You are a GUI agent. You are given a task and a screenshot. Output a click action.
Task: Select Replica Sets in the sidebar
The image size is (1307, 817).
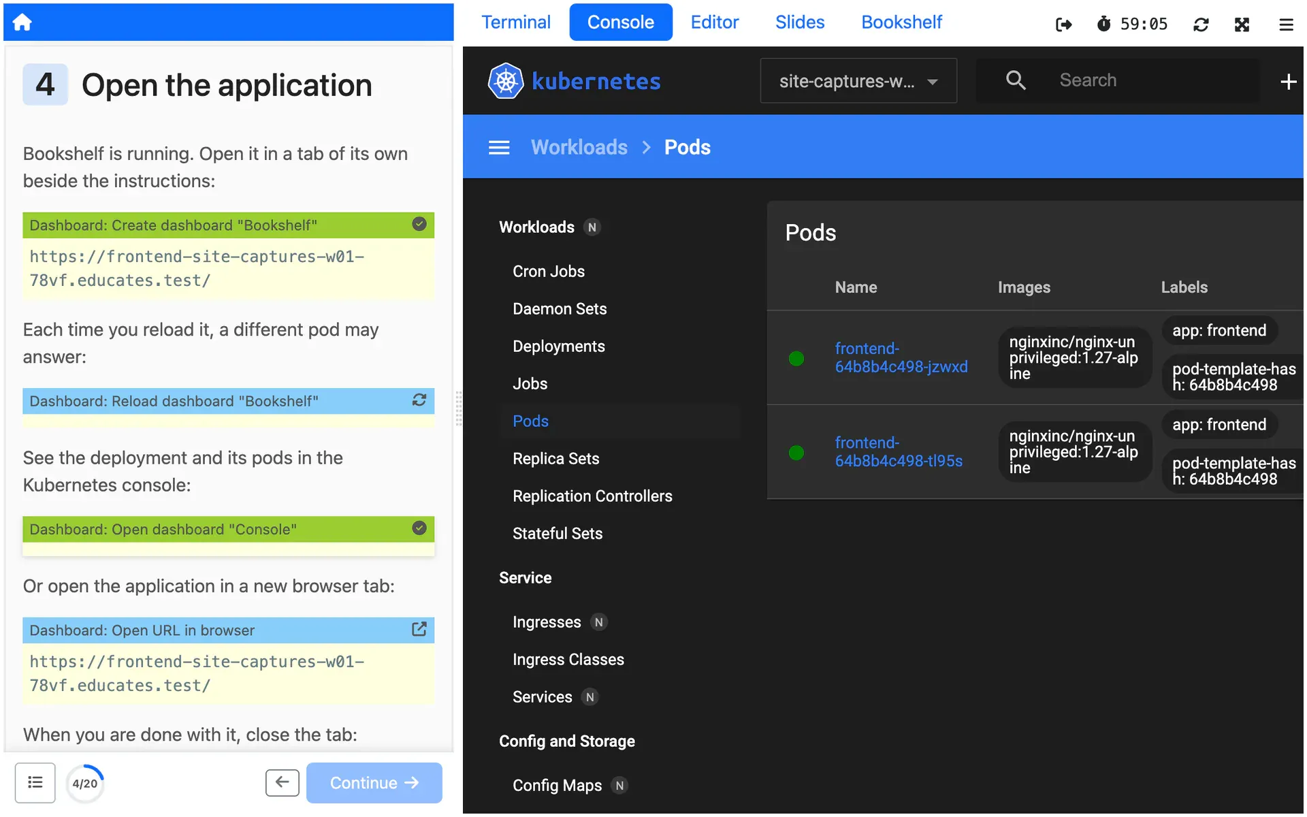tap(555, 458)
